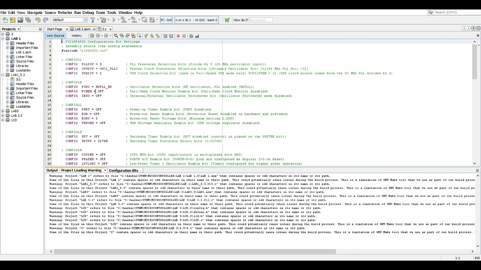Image resolution: width=481 pixels, height=270 pixels.
Task: Switch to the Configuration Bits tab
Action: click(124, 171)
